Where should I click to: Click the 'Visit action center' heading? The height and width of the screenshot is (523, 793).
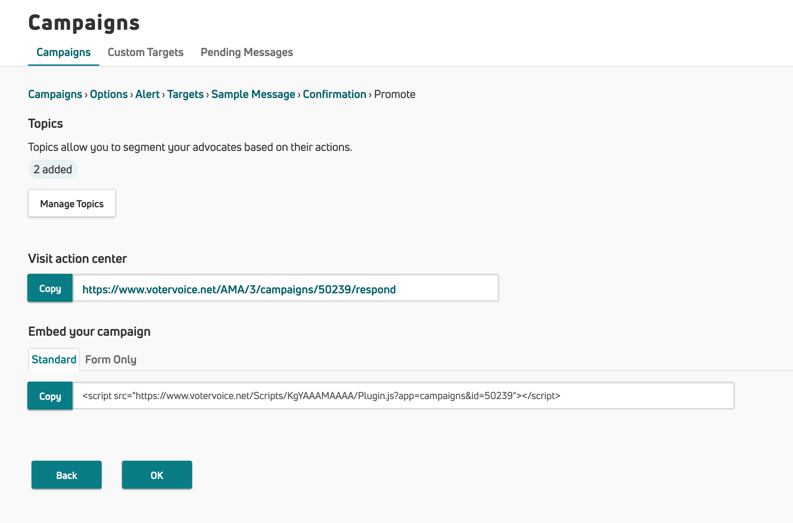pyautogui.click(x=77, y=259)
